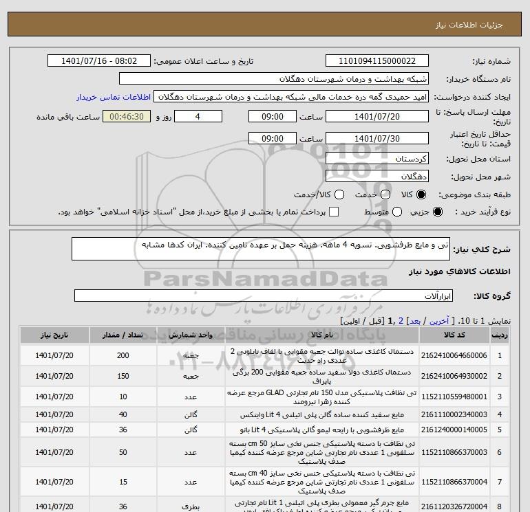Click the شرح کلی نیاز description box
Viewport: 530px width, 512px height.
pyautogui.click(x=261, y=249)
